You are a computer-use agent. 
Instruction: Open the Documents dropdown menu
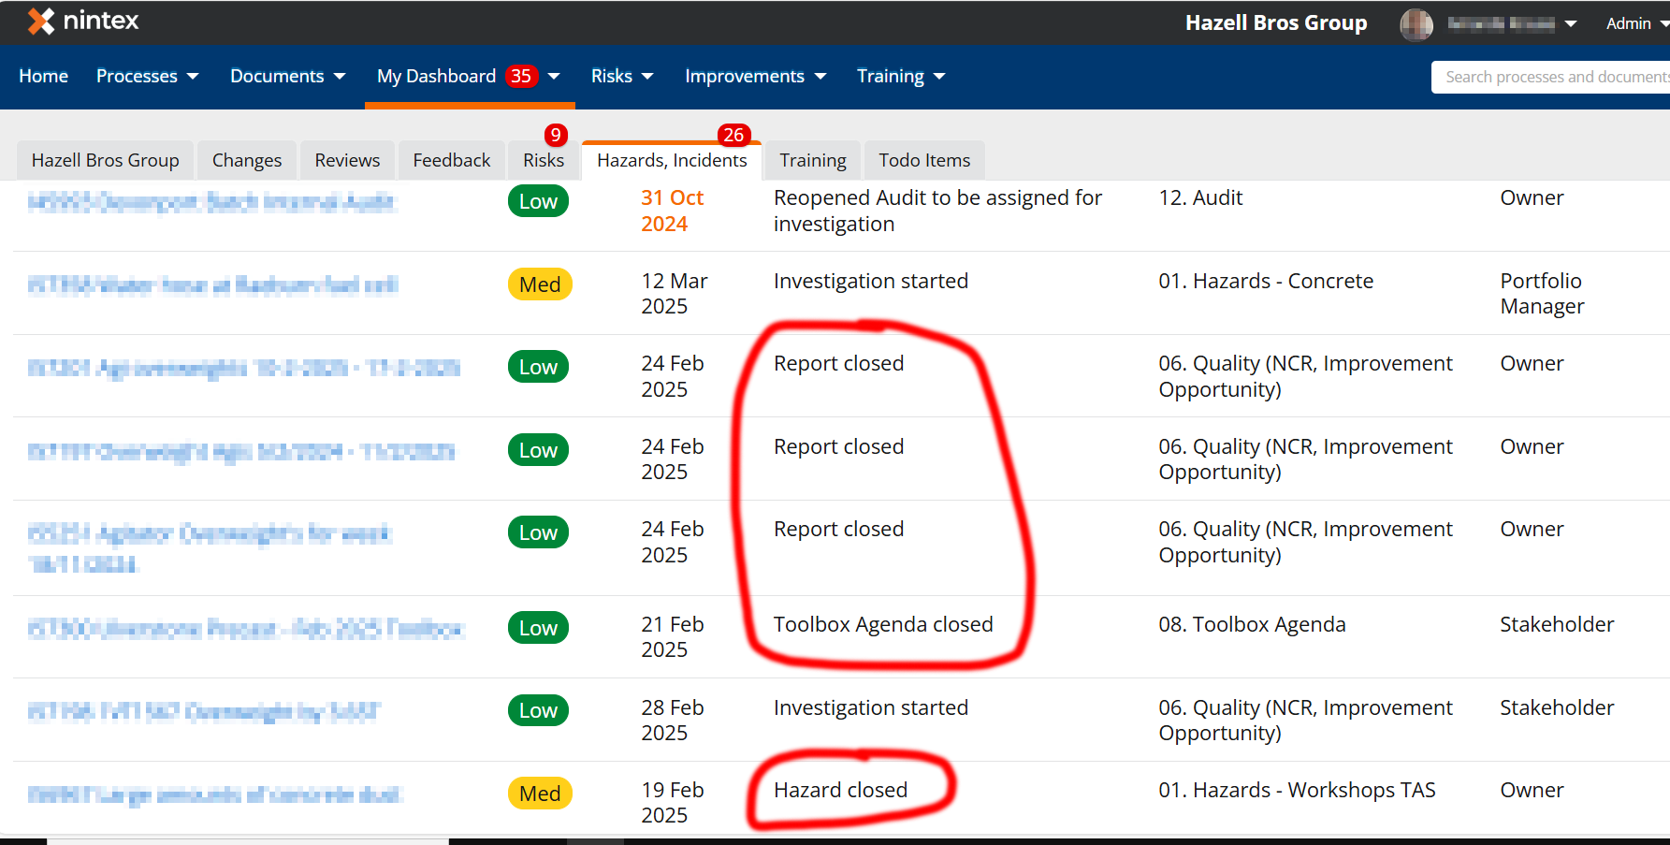click(287, 76)
